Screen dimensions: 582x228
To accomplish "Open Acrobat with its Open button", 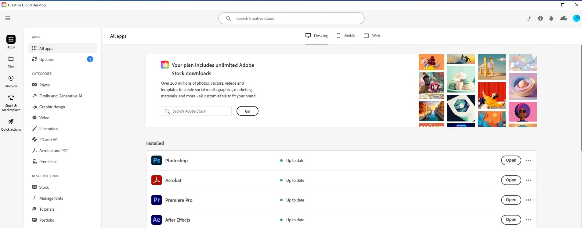I will pos(511,180).
